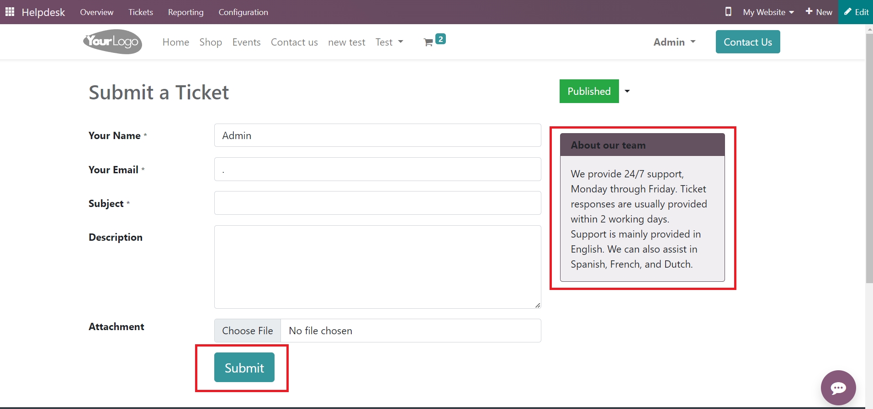This screenshot has width=873, height=409.
Task: Open the live chat bubble icon
Action: pyautogui.click(x=838, y=388)
